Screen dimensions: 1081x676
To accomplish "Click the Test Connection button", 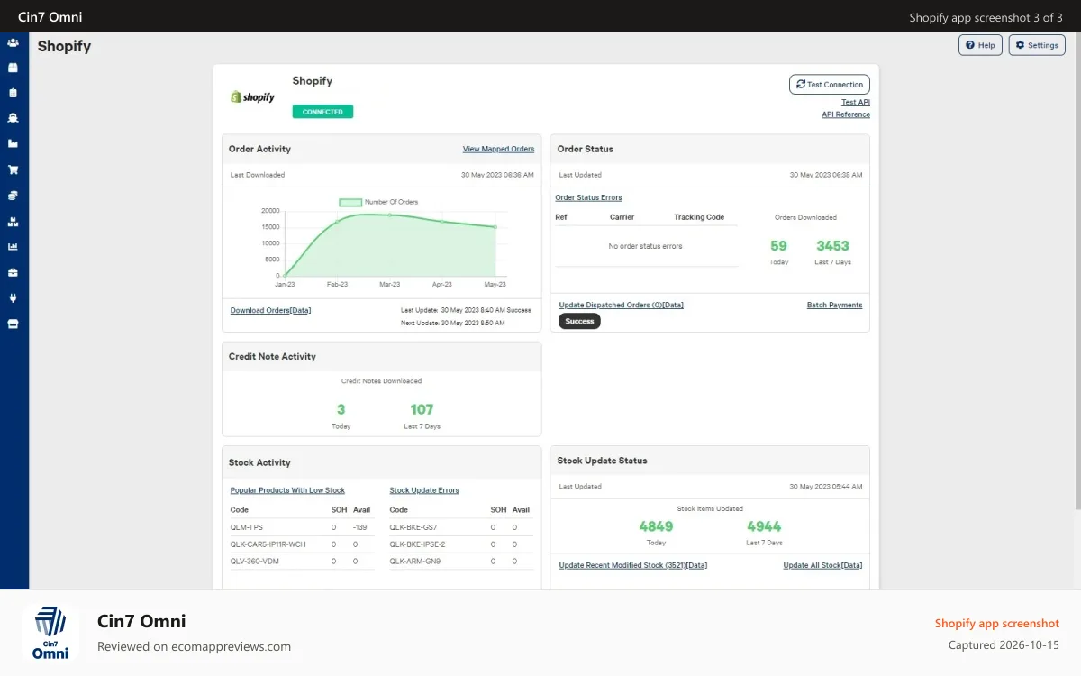I will tap(830, 85).
